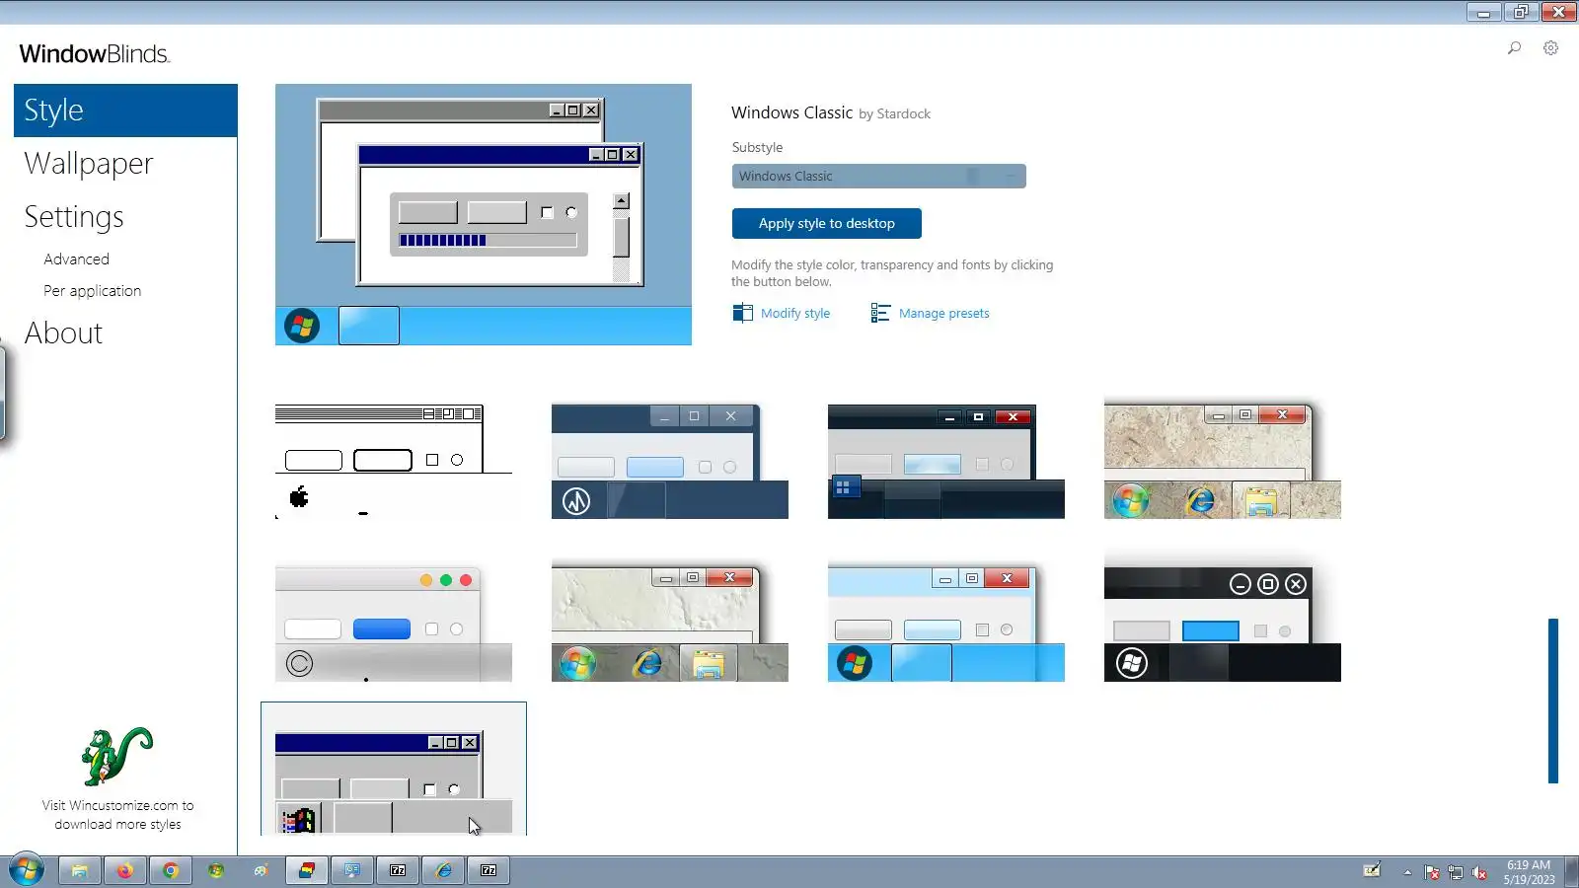Visit Wincustomize.com to download more styles
The width and height of the screenshot is (1579, 888).
click(x=117, y=815)
